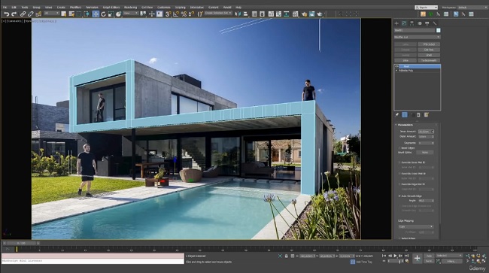Click the Unlink Selection icon
The width and height of the screenshot is (489, 273).
pyautogui.click(x=31, y=14)
